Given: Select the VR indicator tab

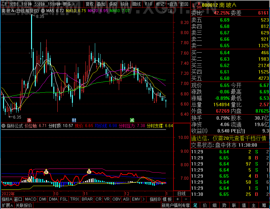Looking at the screenshot, I should pyautogui.click(x=107, y=199).
